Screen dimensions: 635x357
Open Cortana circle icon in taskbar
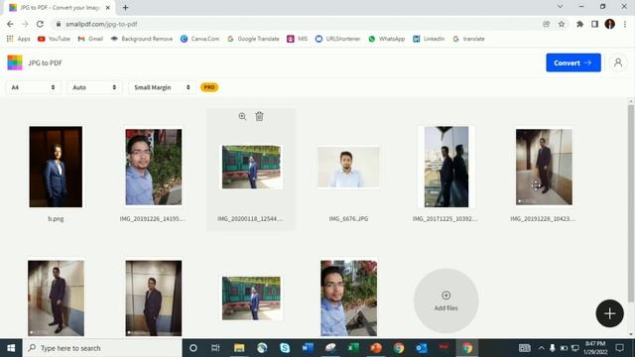tap(193, 348)
